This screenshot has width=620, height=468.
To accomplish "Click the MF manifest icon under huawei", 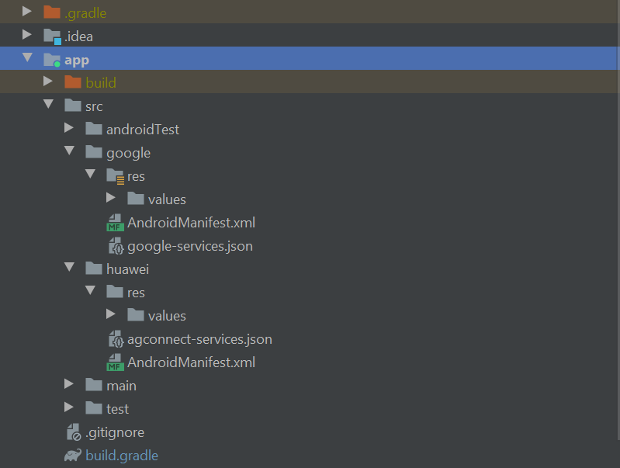I will tap(115, 362).
